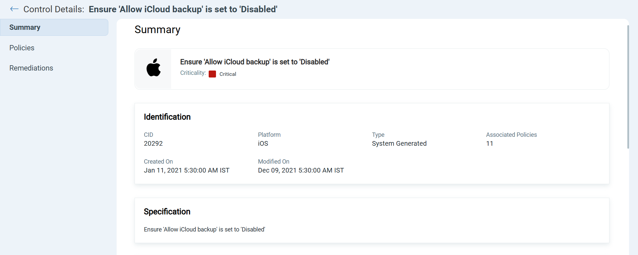Click the specification description text
This screenshot has height=255, width=638.
point(204,229)
